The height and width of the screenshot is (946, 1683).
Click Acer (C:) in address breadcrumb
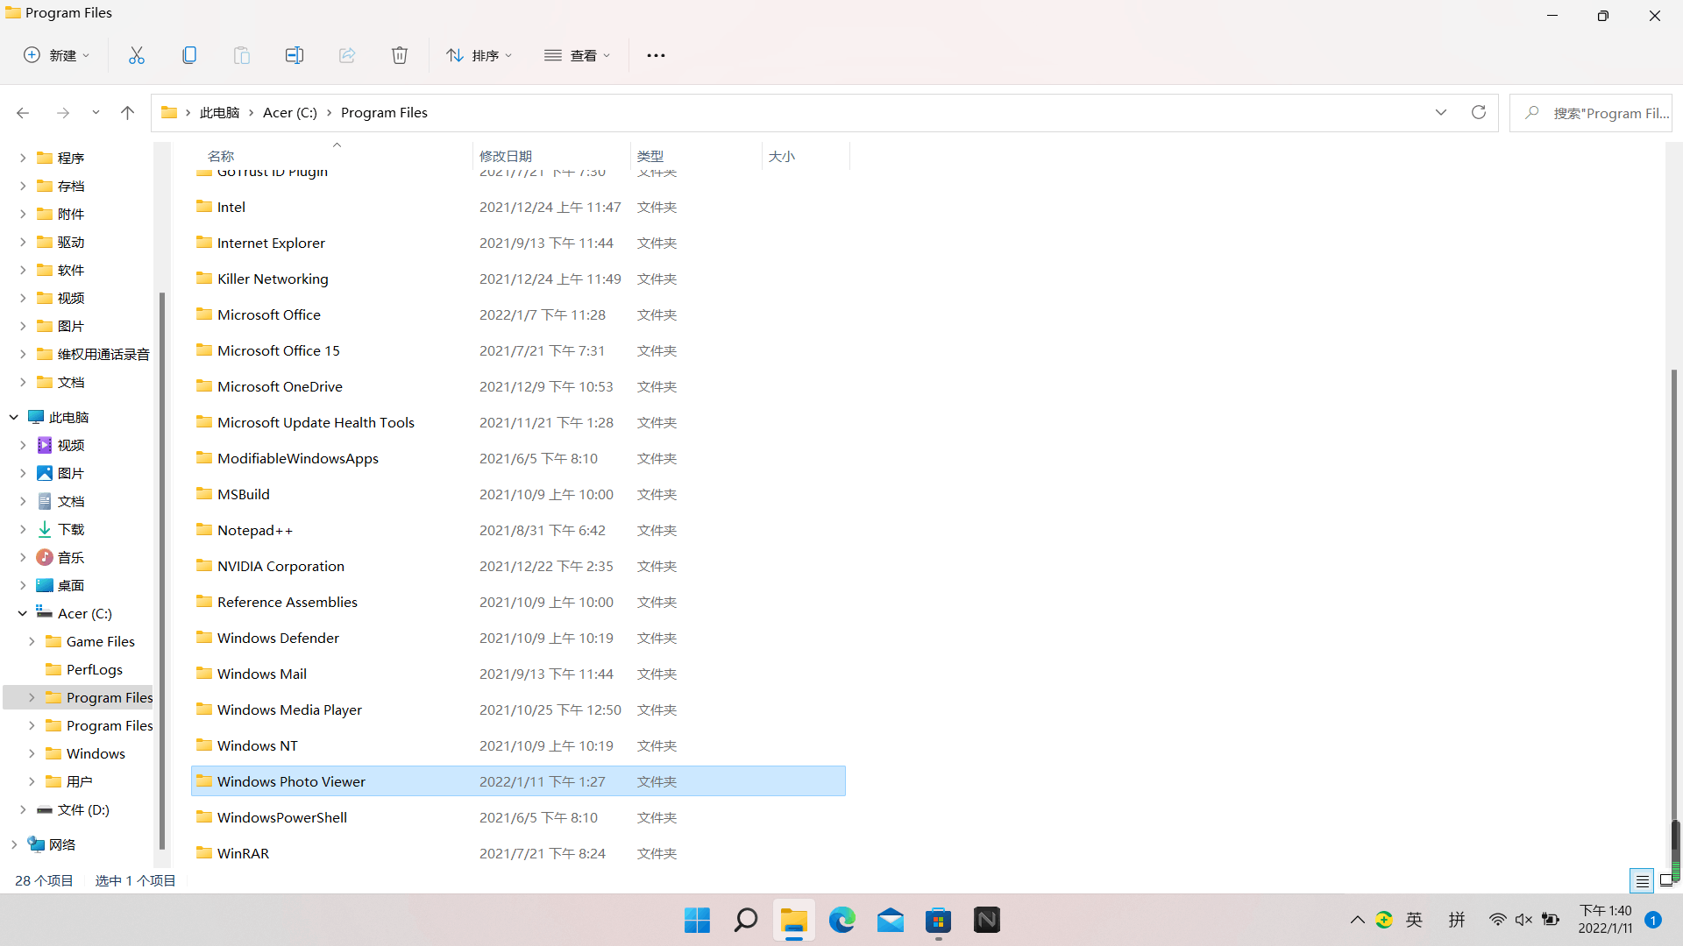pyautogui.click(x=290, y=112)
